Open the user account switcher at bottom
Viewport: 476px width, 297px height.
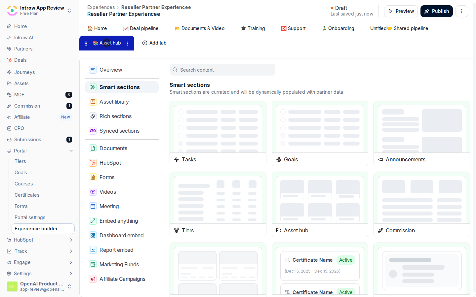(x=69, y=286)
